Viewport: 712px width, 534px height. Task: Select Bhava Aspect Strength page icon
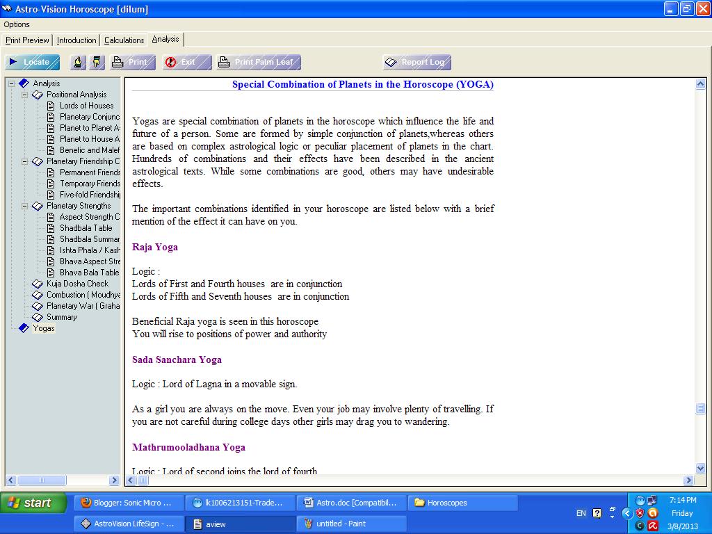click(x=51, y=261)
